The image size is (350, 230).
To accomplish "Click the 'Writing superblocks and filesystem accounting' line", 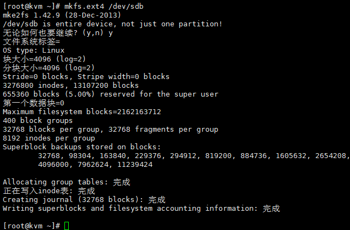I will tap(141, 209).
